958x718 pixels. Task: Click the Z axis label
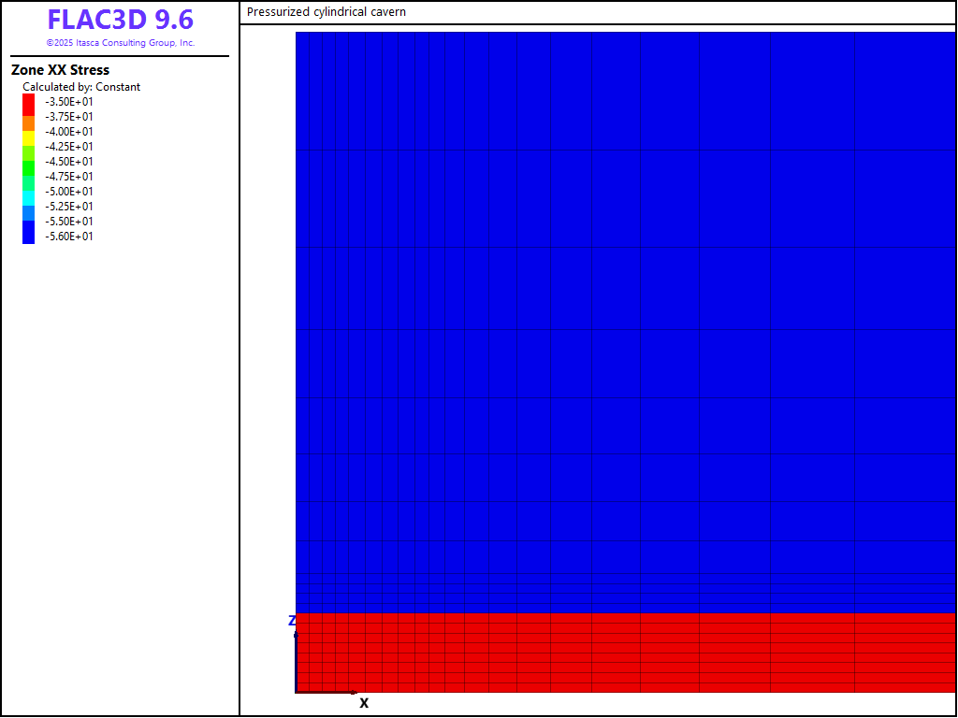click(x=292, y=621)
